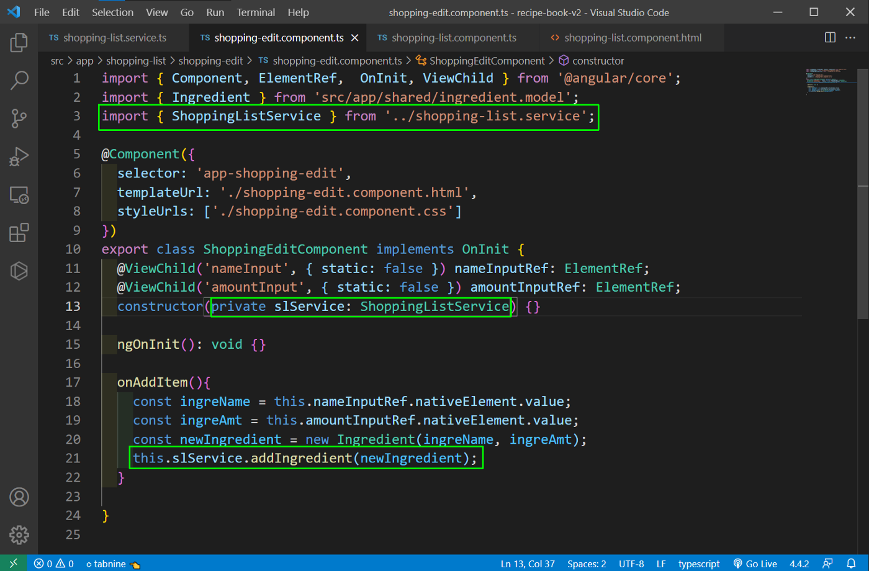Click the styleUrls property
This screenshot has width=869, height=571.
coord(153,211)
